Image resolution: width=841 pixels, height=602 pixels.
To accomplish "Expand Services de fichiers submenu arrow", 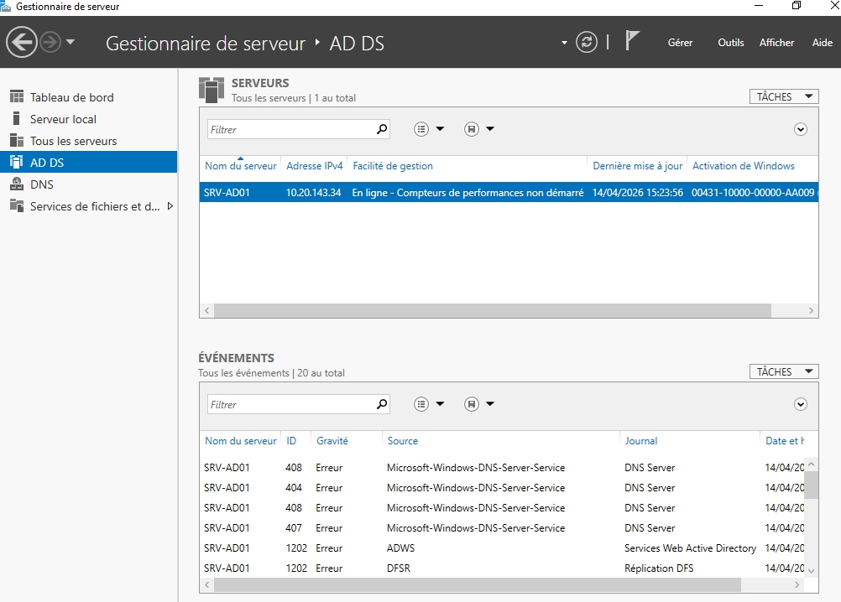I will 170,206.
